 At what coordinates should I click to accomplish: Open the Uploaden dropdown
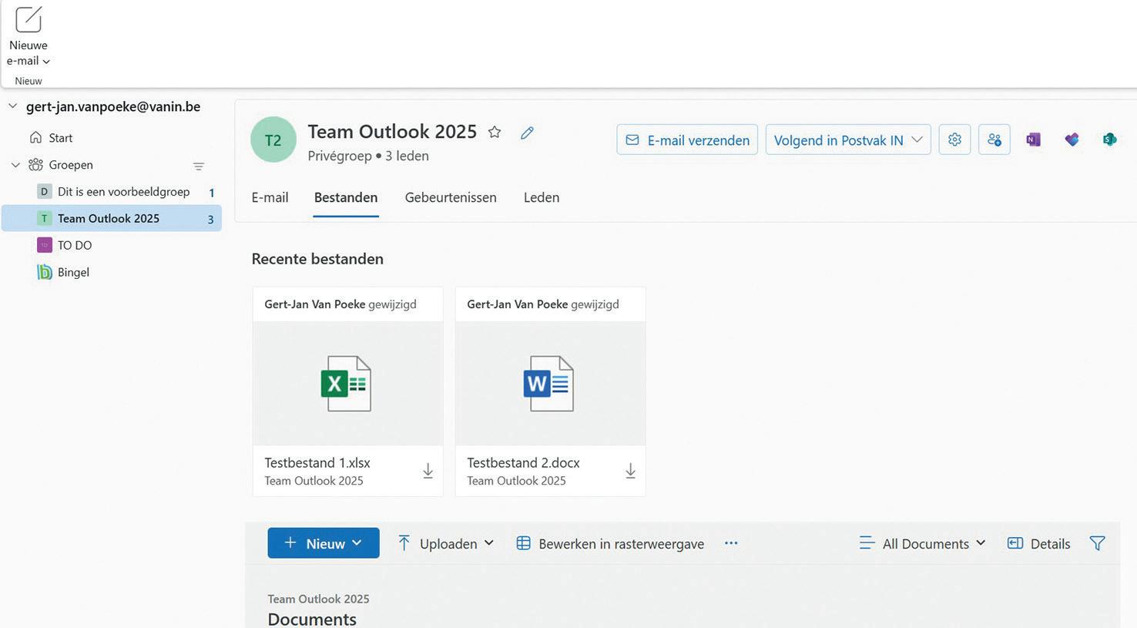[446, 543]
